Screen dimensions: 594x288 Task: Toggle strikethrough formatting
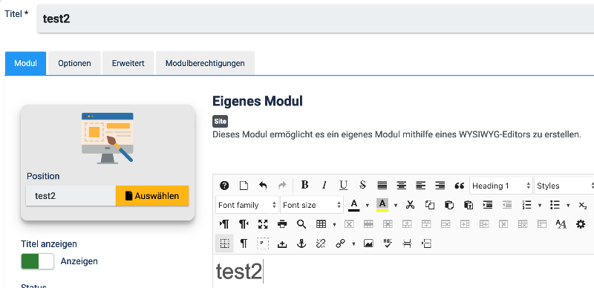362,185
